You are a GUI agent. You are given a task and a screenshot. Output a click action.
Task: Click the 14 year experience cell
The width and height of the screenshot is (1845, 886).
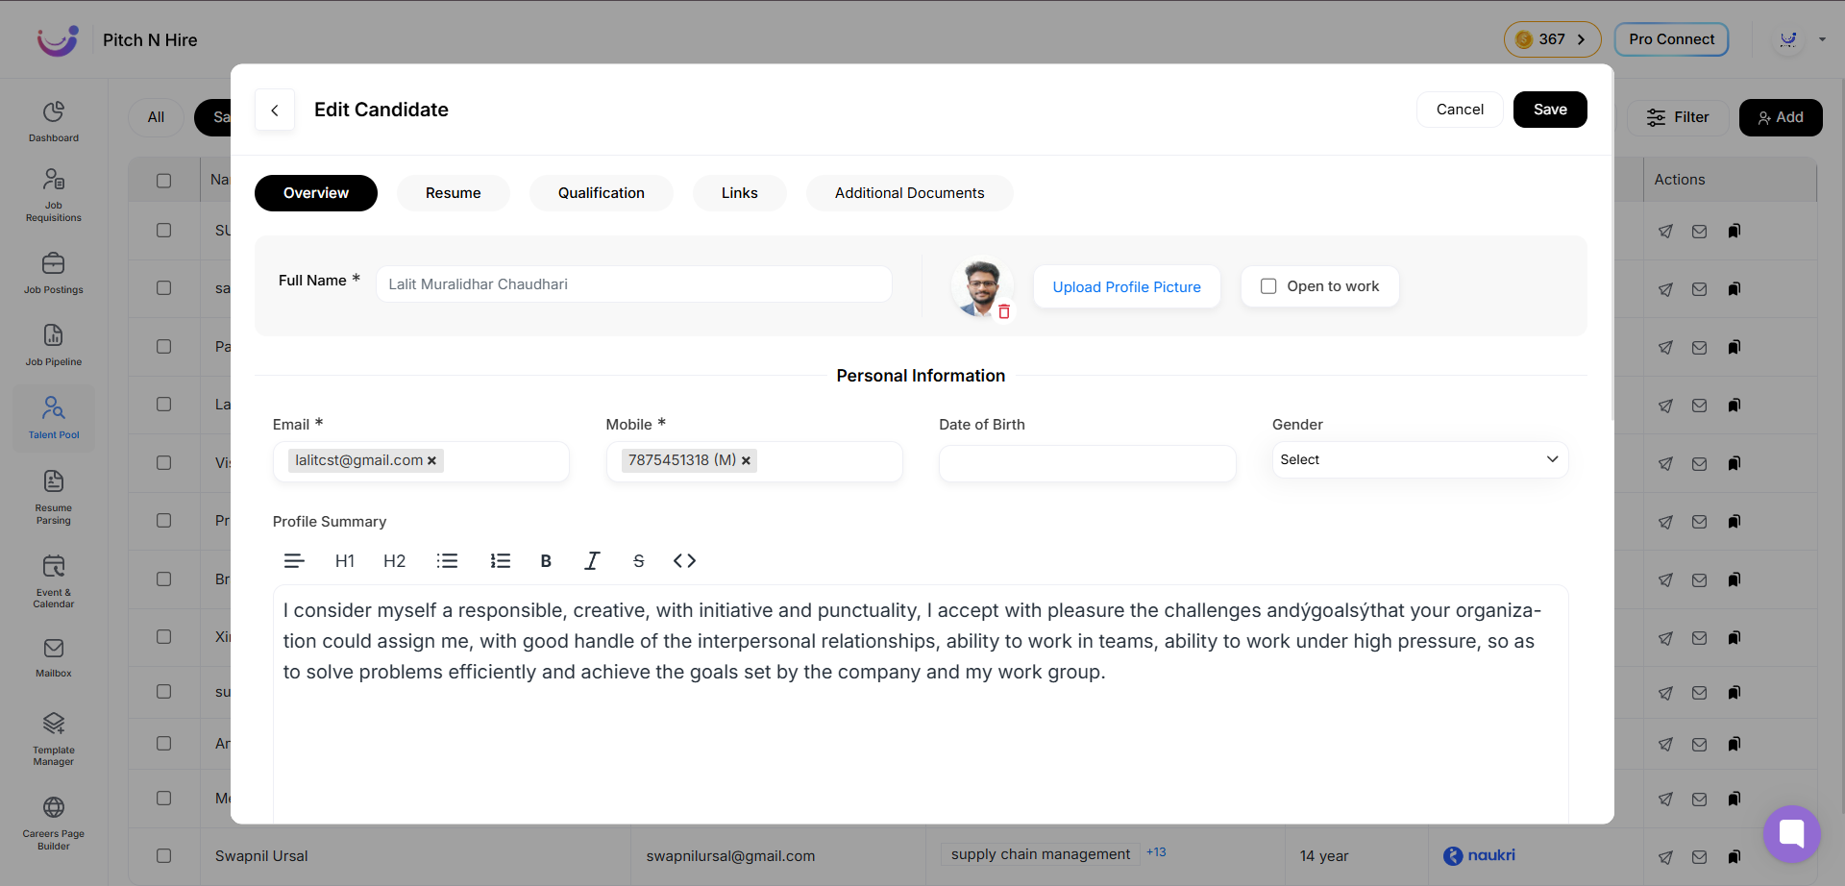tap(1324, 856)
